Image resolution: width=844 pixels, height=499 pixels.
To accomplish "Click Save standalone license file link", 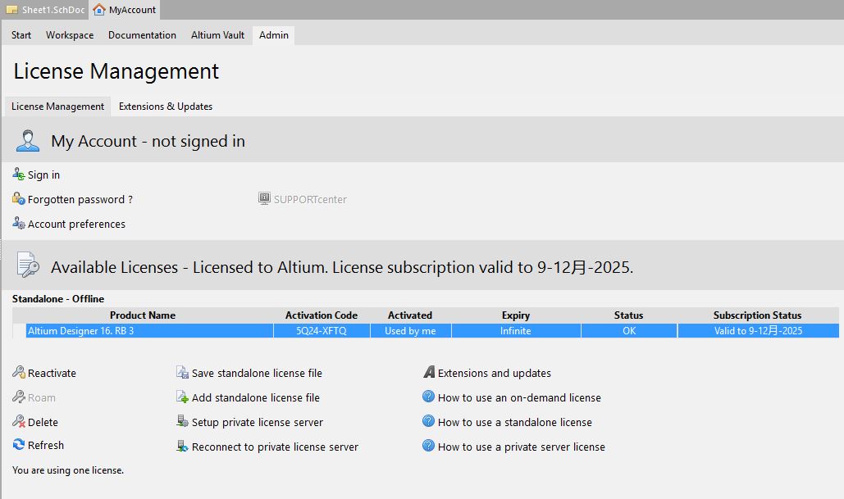I will [257, 373].
